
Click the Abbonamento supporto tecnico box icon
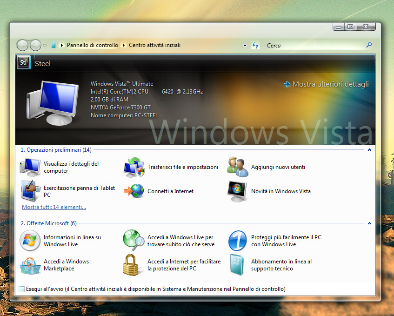click(x=237, y=265)
